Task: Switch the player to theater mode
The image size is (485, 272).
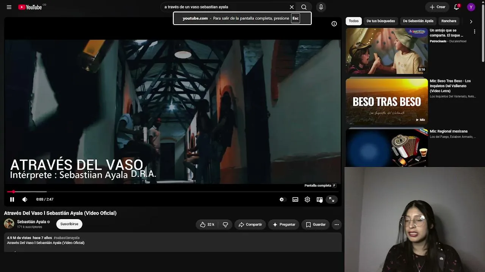Action: click(319, 199)
